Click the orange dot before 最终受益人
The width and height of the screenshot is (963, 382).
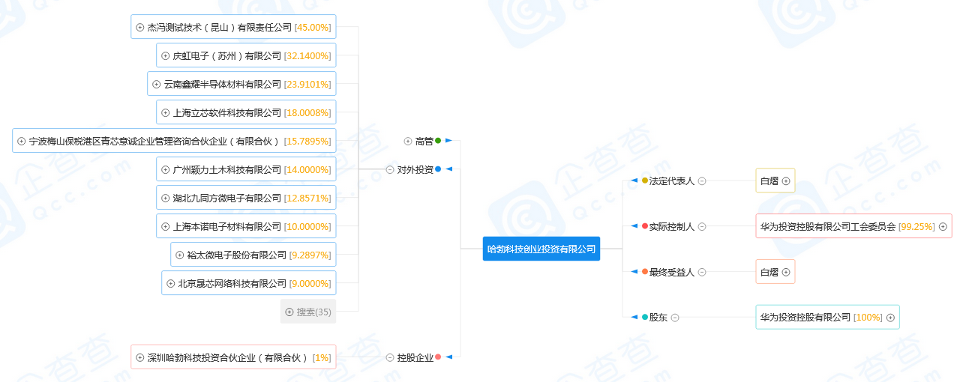point(645,272)
